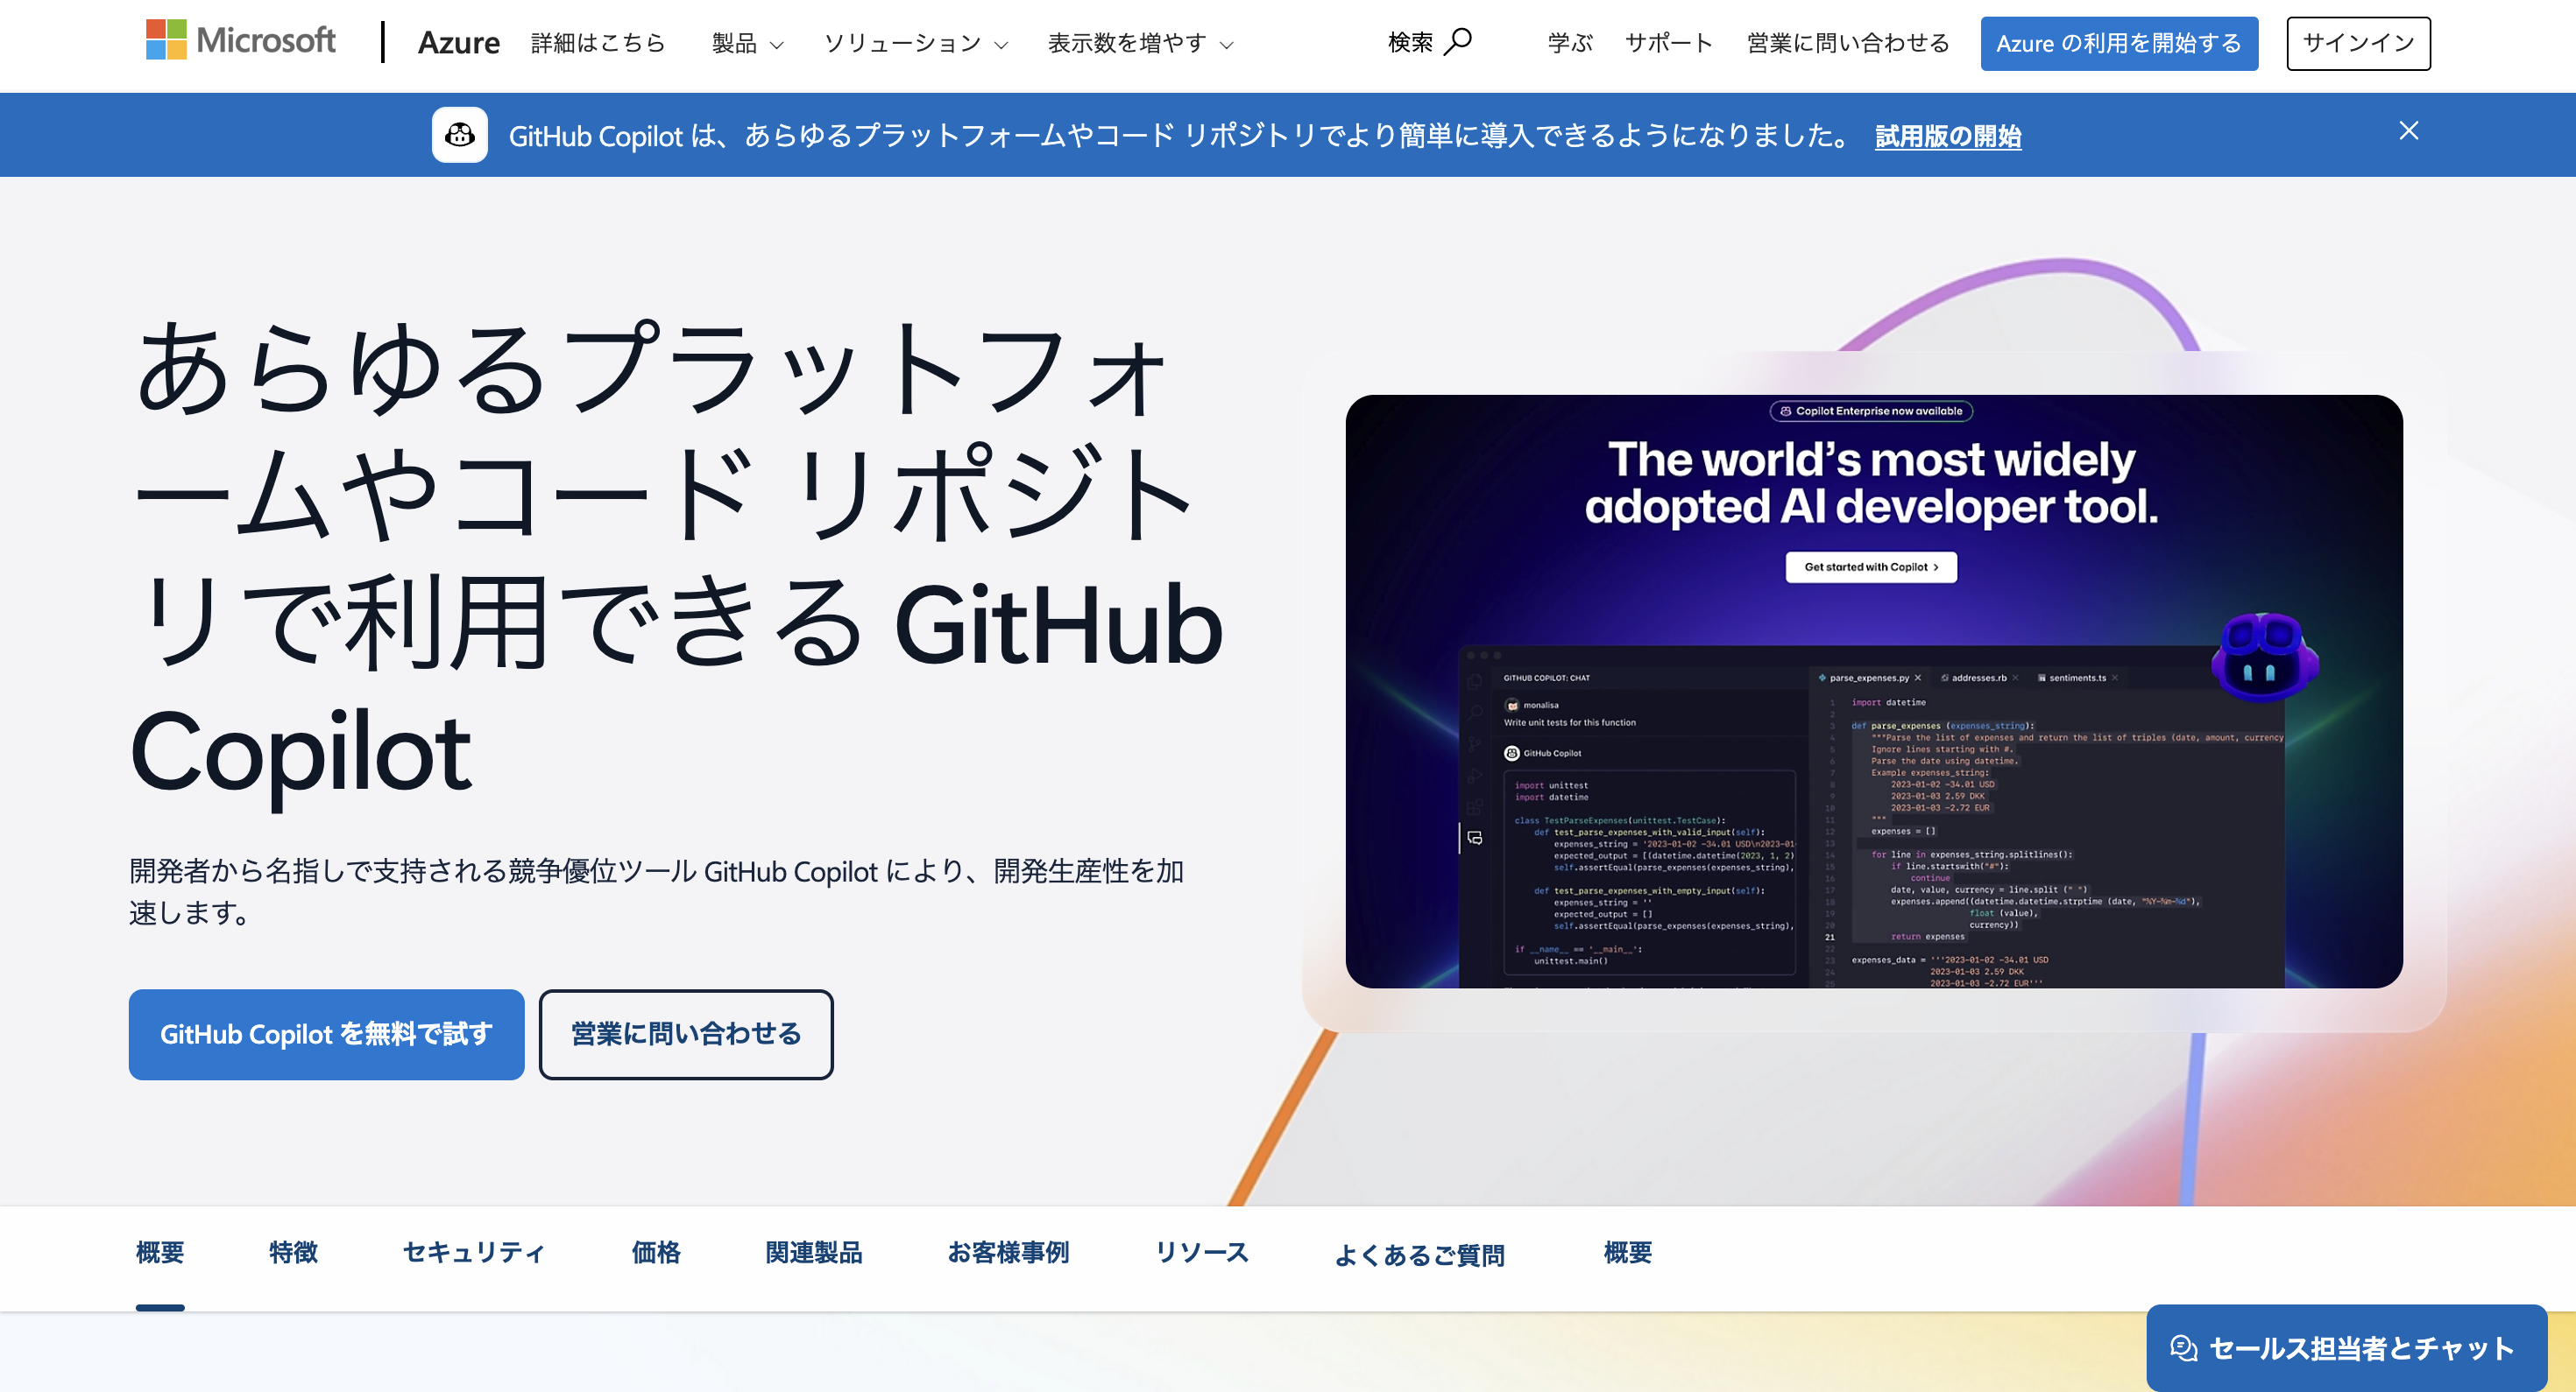Image resolution: width=2576 pixels, height=1392 pixels.
Task: Click the Microsoft logo
Action: tap(240, 41)
